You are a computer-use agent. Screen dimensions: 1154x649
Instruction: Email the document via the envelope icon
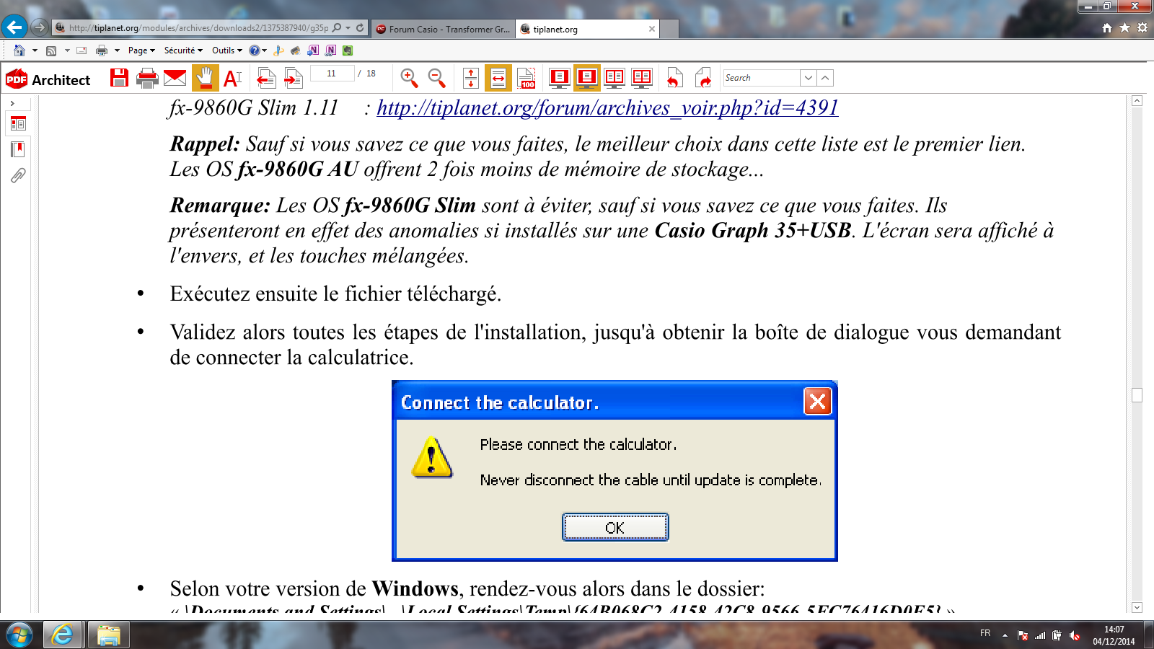click(x=175, y=78)
